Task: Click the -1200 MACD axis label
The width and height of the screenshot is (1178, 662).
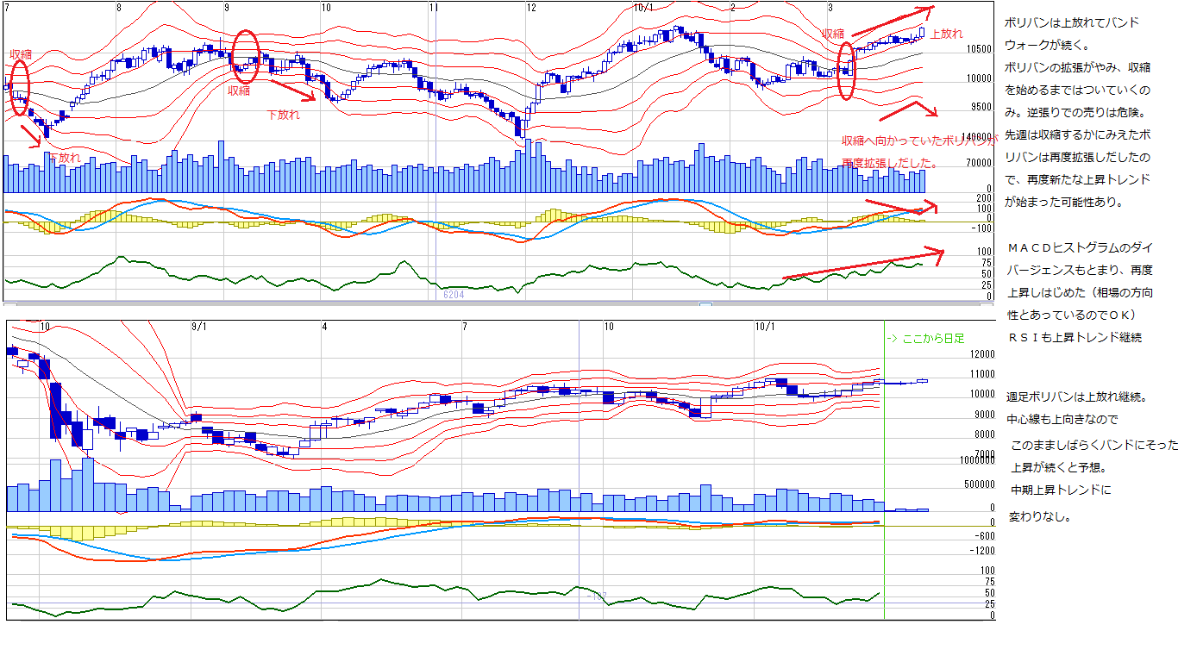Action: point(982,550)
